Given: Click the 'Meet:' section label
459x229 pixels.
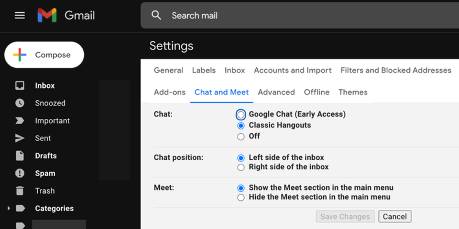Looking at the screenshot, I should 164,187.
